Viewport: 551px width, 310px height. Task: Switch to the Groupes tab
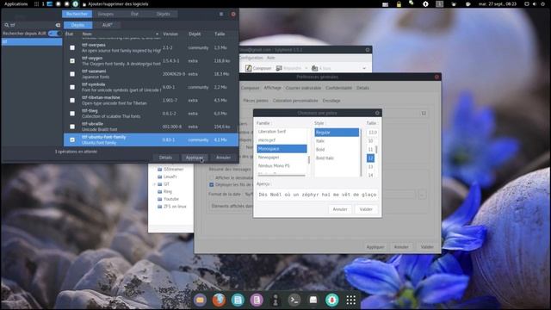point(106,14)
